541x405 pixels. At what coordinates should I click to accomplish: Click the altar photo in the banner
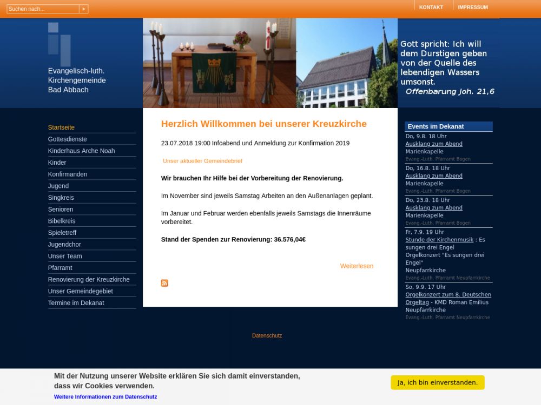pos(219,63)
